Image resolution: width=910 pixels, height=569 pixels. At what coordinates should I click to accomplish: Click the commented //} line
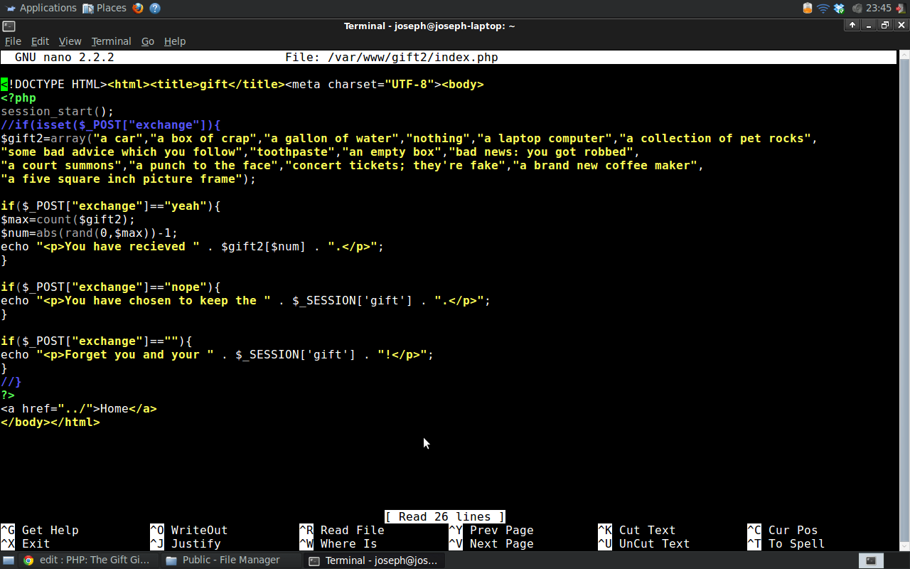[x=11, y=382]
